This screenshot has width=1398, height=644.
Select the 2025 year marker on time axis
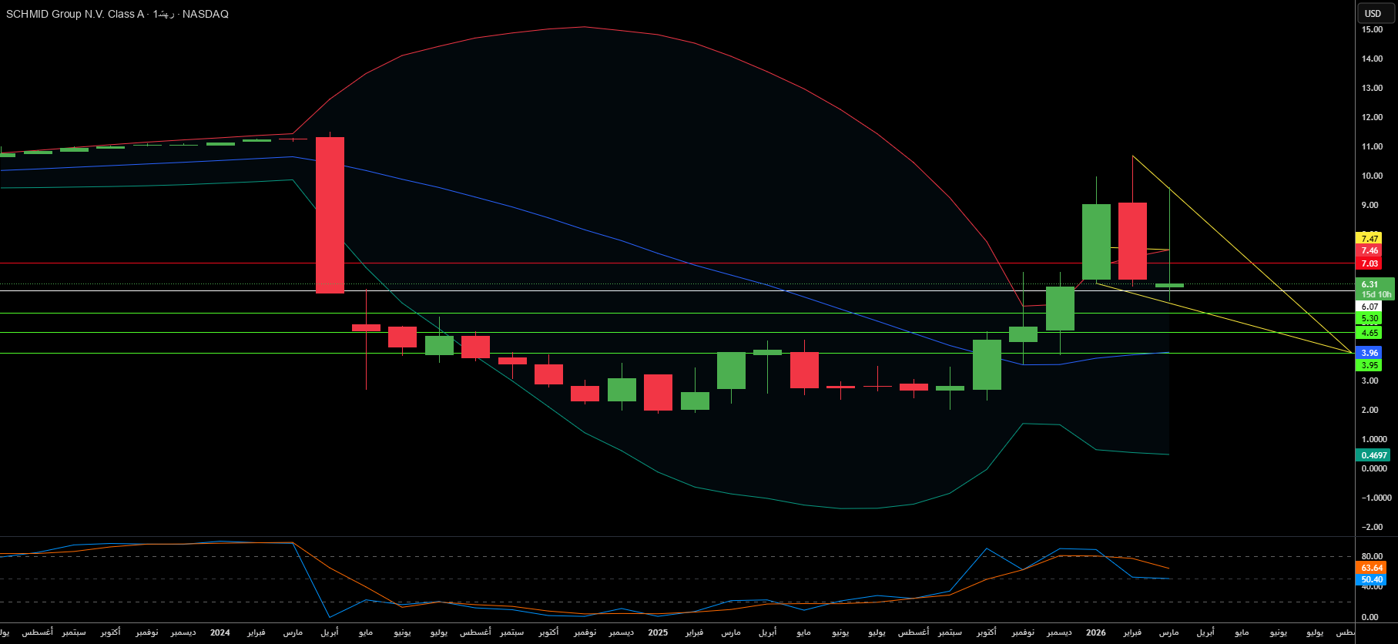(x=658, y=632)
